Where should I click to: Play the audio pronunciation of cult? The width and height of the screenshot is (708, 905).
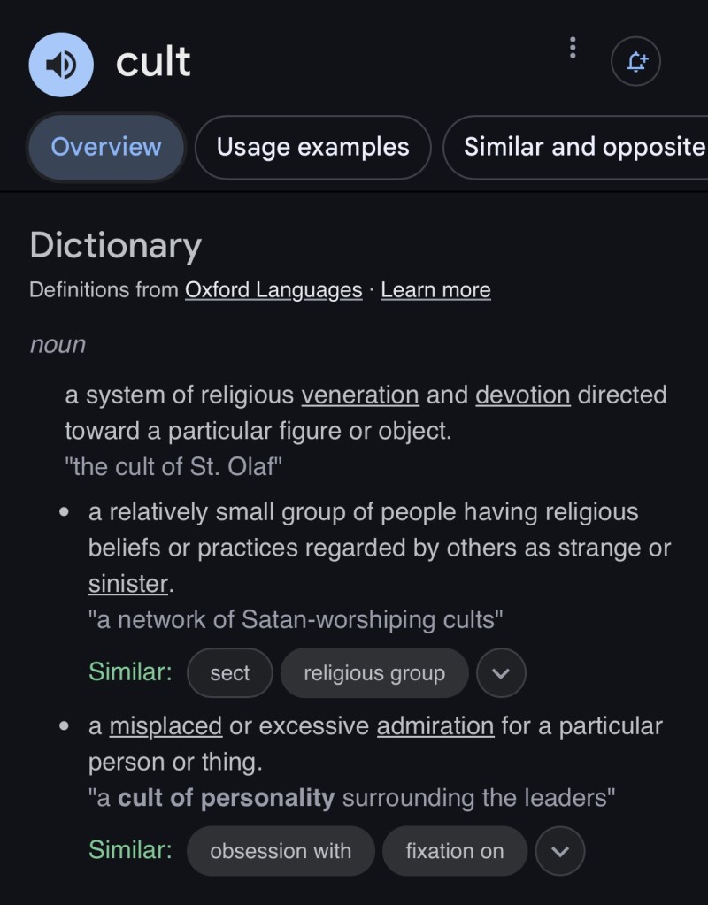(x=61, y=64)
